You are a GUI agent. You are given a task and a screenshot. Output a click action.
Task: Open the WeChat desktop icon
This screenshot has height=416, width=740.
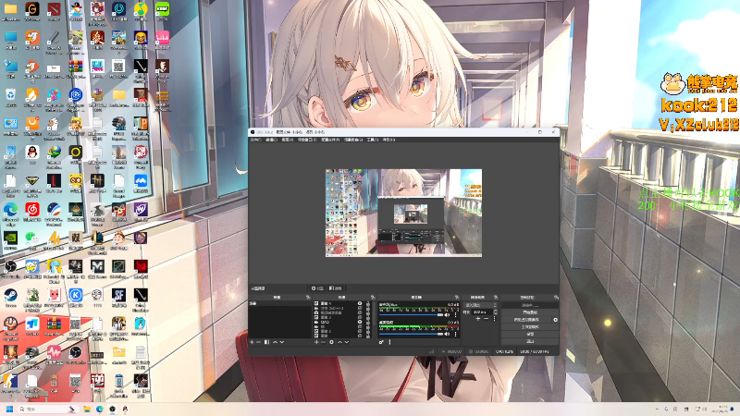click(32, 238)
